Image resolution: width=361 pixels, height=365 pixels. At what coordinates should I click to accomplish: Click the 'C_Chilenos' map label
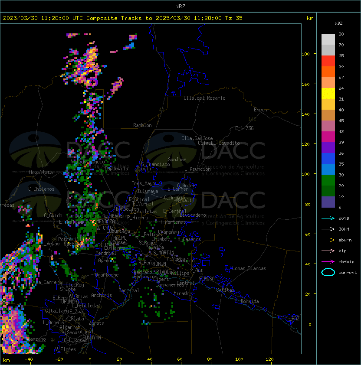[x=41, y=189]
